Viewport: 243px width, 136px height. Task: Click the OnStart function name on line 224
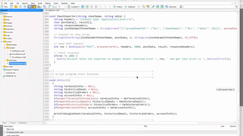click(x=62, y=80)
